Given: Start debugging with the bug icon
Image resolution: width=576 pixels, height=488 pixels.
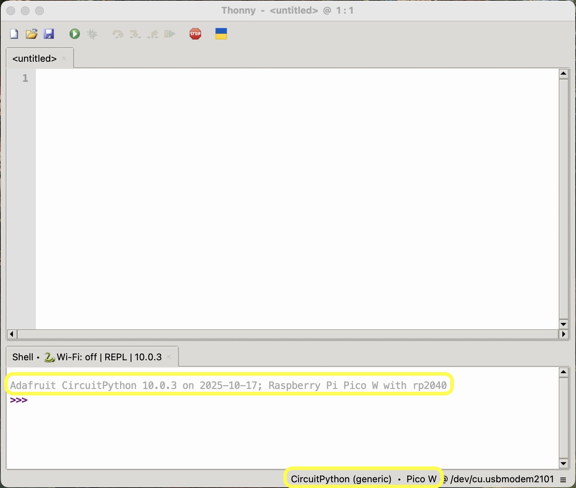Looking at the screenshot, I should tap(92, 34).
